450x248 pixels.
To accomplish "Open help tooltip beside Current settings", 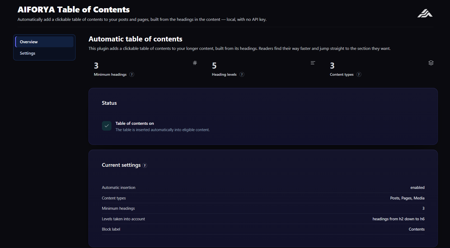I will pyautogui.click(x=145, y=165).
